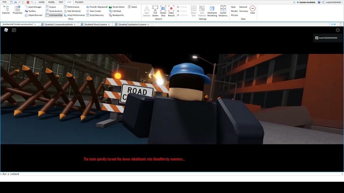Show the Breakpoints window
This screenshot has height=193, width=344.
[116, 15]
